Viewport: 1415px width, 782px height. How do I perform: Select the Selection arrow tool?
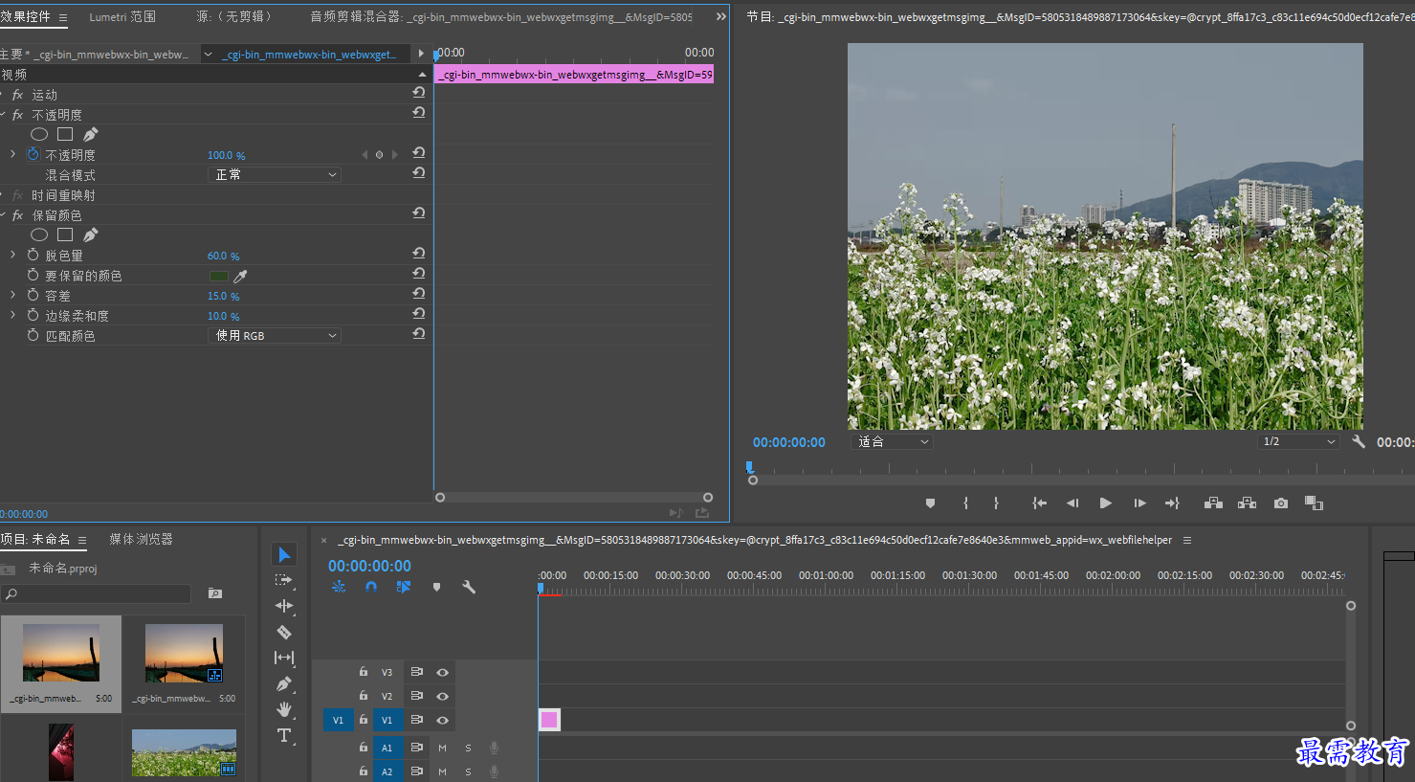point(284,554)
